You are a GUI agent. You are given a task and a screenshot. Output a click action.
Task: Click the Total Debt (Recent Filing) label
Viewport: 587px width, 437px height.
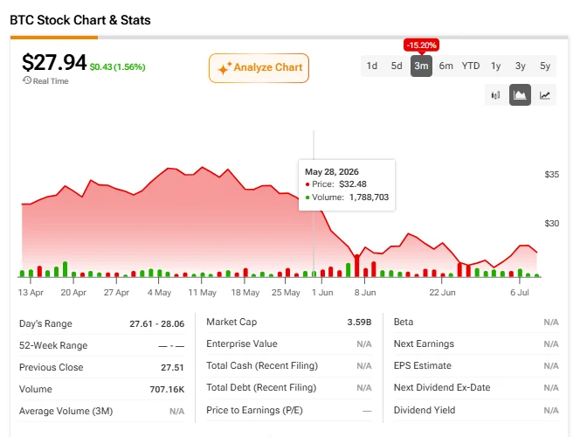261,387
